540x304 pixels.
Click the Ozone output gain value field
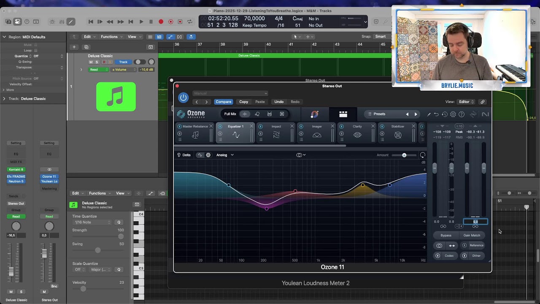point(475,222)
